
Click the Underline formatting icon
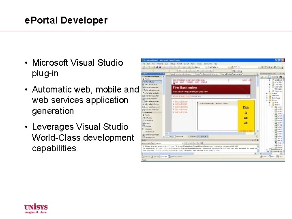[x=187, y=71]
